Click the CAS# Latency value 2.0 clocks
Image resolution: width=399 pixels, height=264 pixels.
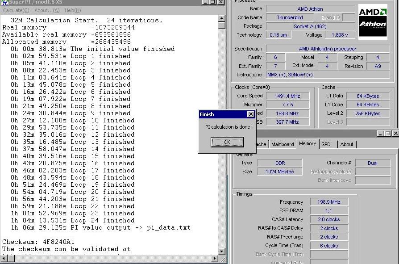pos(329,219)
